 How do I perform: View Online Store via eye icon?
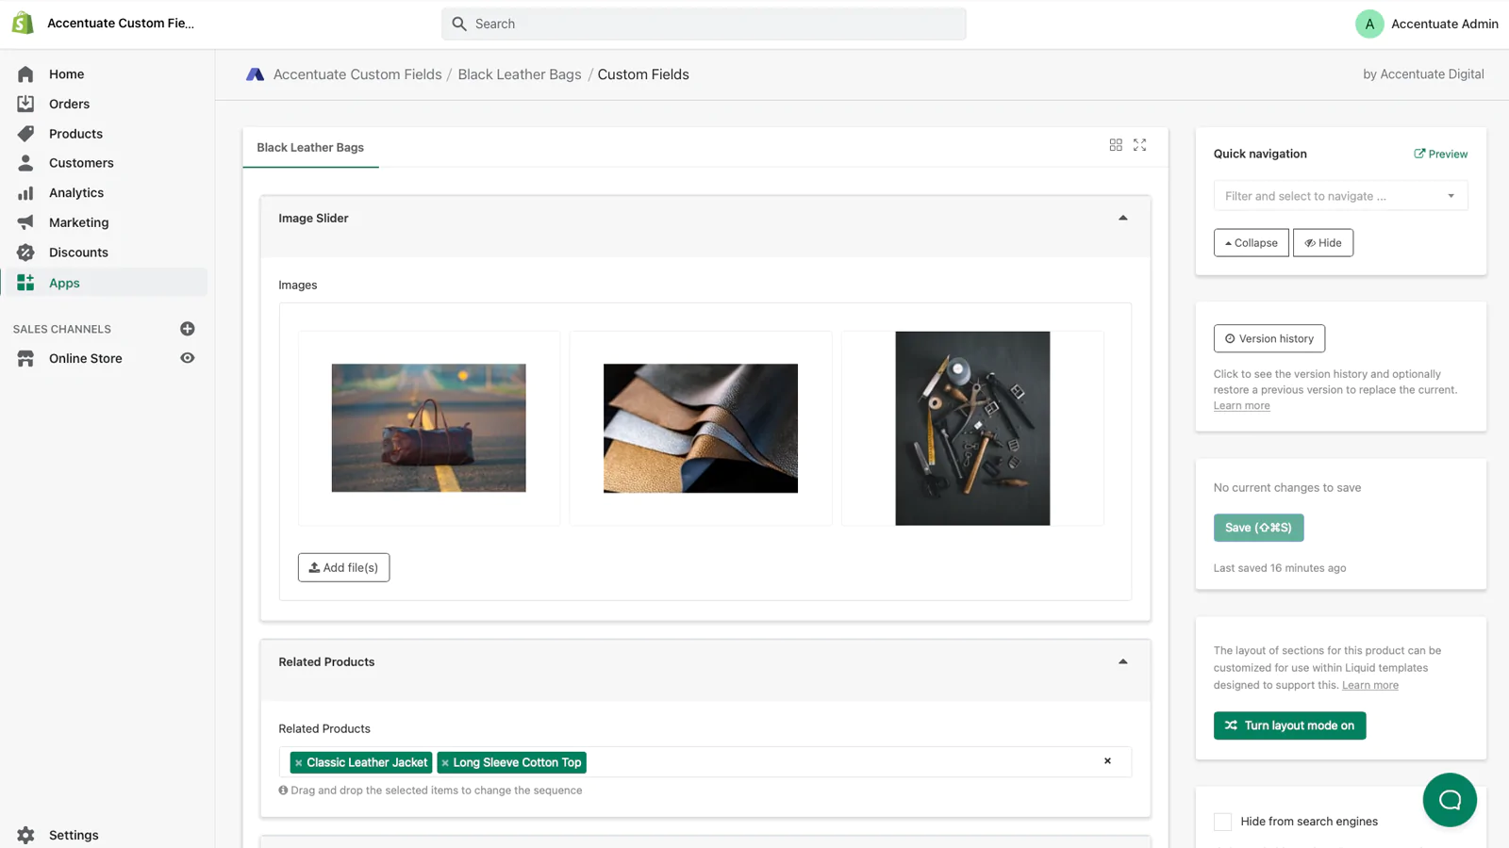(188, 358)
